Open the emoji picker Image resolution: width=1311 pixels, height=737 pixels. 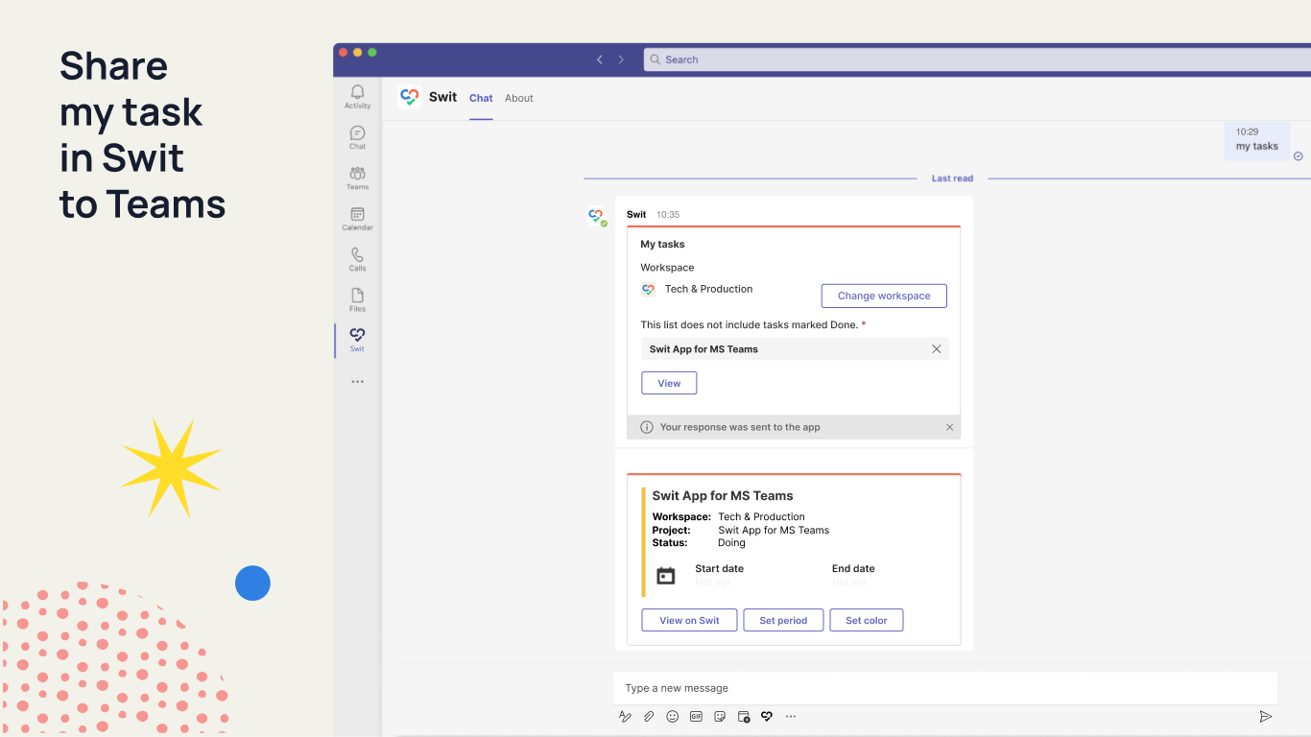pos(673,716)
